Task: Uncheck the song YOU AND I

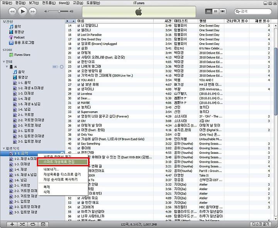Action: (79, 80)
